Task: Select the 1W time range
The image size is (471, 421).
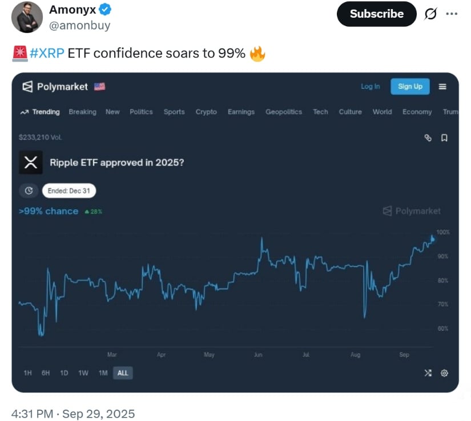Action: coord(83,373)
